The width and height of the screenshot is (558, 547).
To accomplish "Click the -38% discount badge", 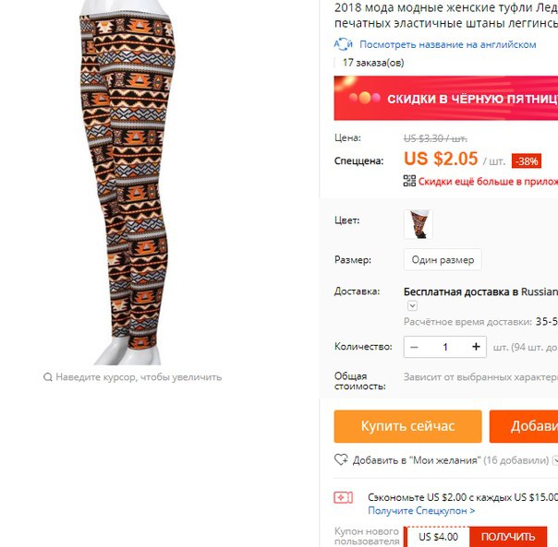I will point(527,161).
